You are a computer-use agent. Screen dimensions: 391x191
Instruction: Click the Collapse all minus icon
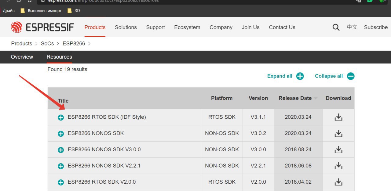(351, 76)
